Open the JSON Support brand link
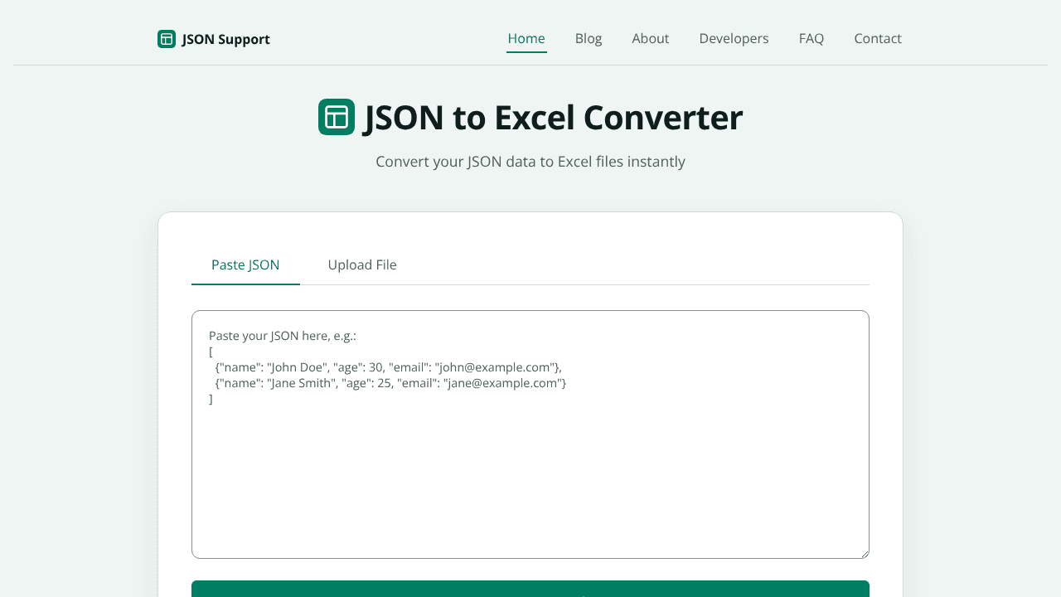 (214, 39)
